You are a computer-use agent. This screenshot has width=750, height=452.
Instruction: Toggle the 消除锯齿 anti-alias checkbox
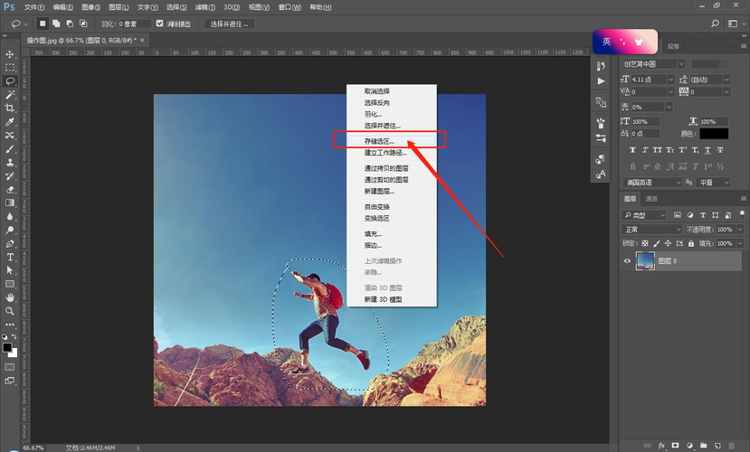tap(160, 24)
